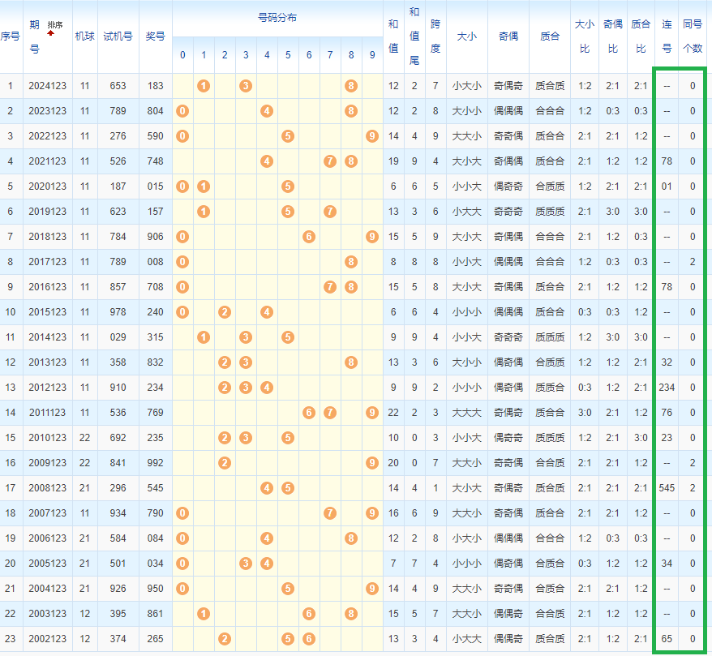The image size is (712, 656).
Task: Click the 号码分布 column group header
Action: coord(277,17)
